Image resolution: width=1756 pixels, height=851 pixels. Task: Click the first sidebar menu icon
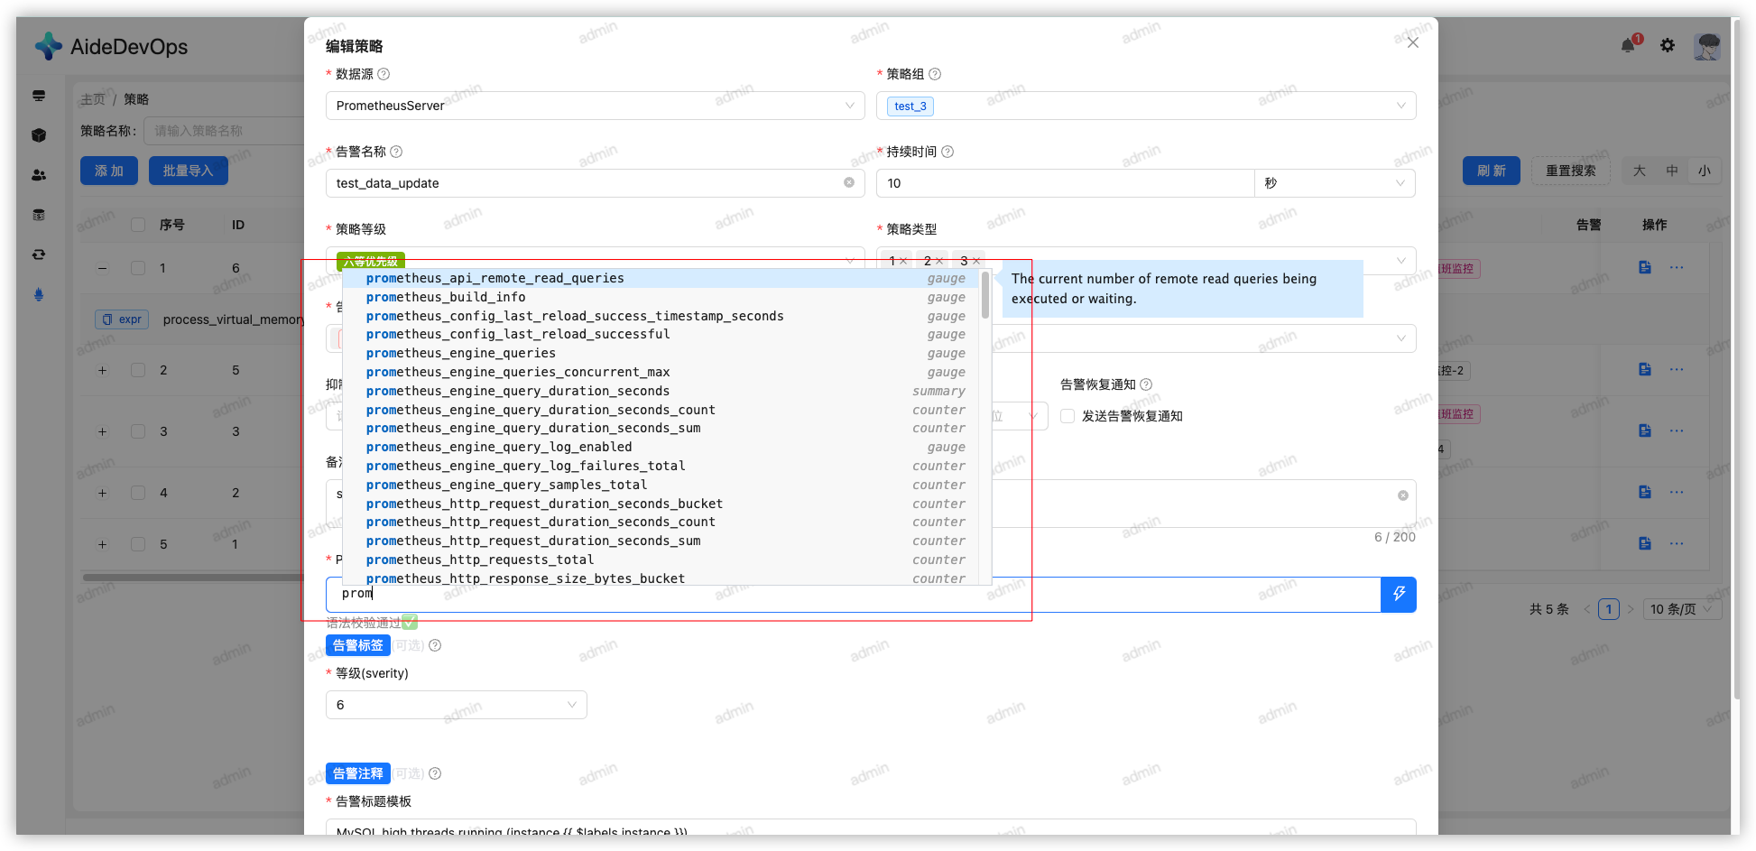click(x=39, y=96)
